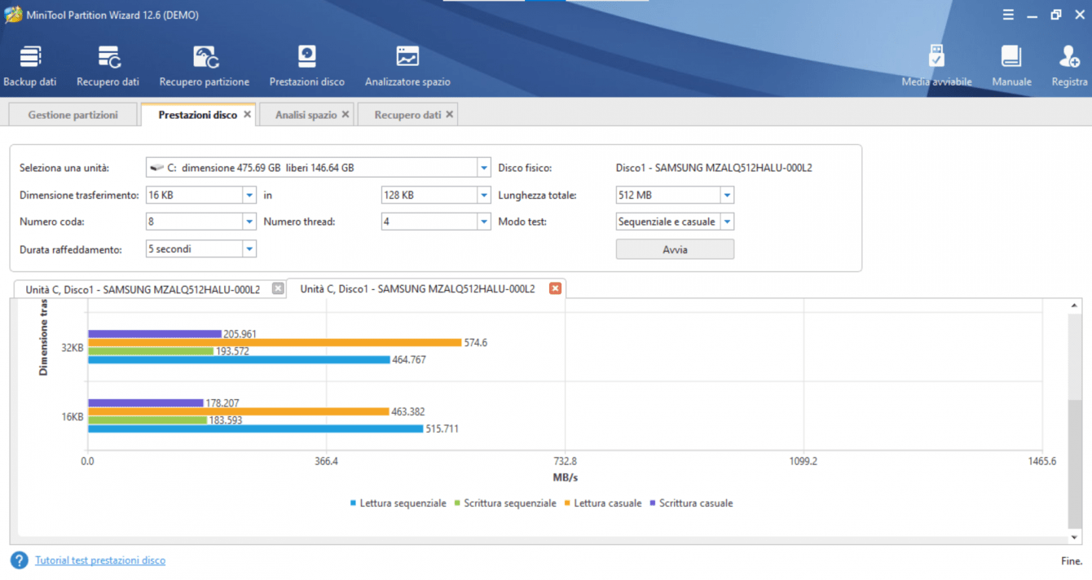
Task: Click the chart vertical scrollbar thumb
Action: tap(1074, 464)
